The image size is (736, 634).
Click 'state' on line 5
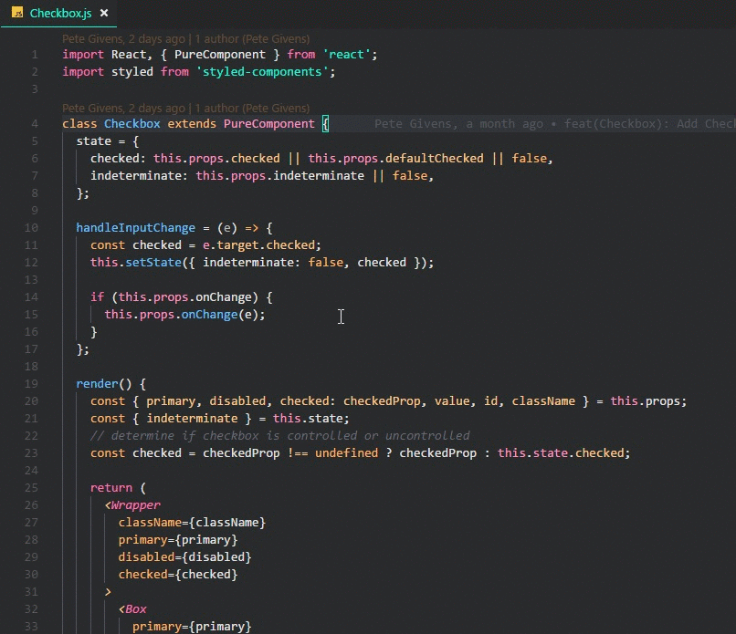(94, 141)
